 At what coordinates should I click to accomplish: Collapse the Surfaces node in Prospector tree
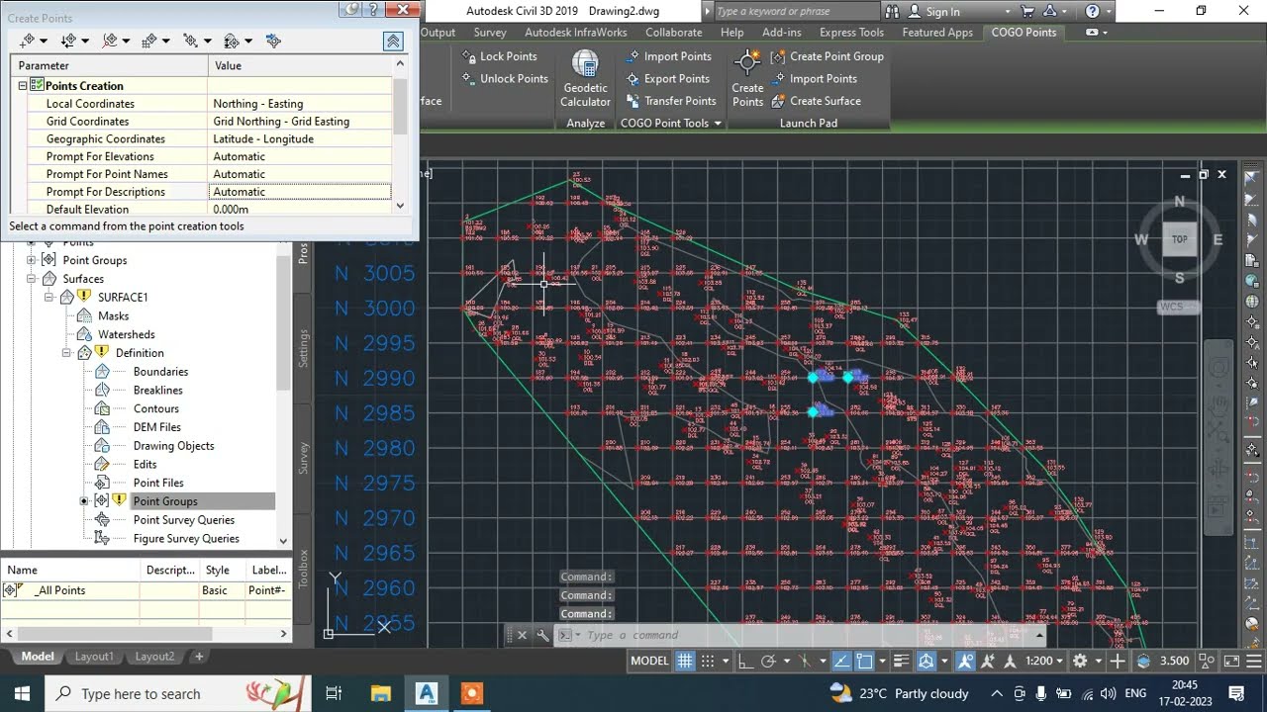[31, 279]
